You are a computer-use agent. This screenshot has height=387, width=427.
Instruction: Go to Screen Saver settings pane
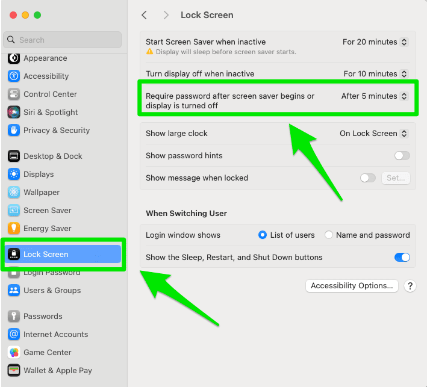coord(47,211)
